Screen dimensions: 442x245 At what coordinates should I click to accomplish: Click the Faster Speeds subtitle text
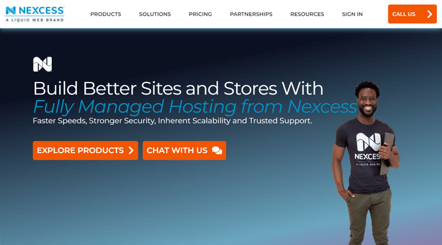click(x=172, y=121)
